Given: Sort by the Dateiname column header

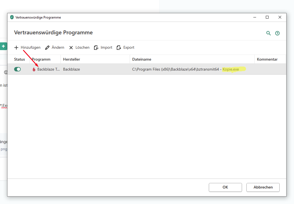Looking at the screenshot, I should coord(142,59).
